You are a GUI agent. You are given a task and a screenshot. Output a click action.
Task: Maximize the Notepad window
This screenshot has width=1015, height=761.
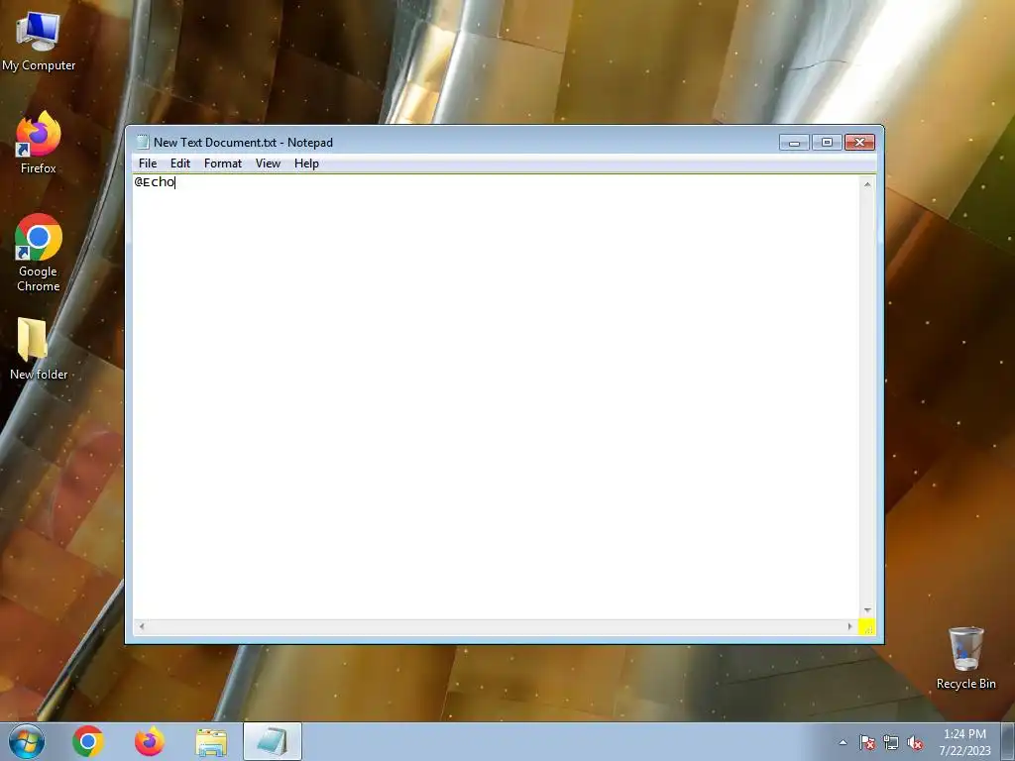[827, 143]
